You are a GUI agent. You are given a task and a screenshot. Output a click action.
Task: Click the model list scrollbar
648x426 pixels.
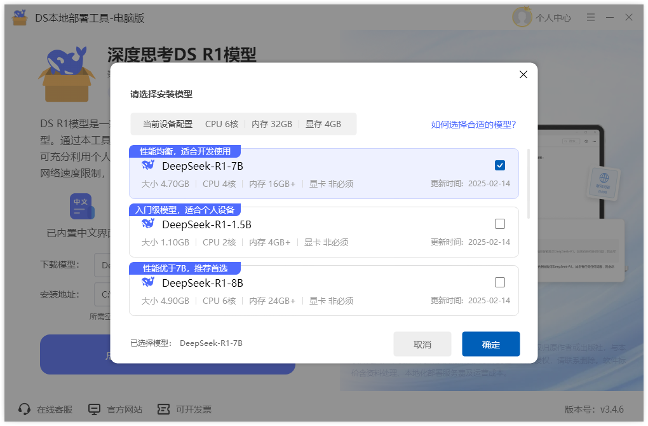click(529, 184)
